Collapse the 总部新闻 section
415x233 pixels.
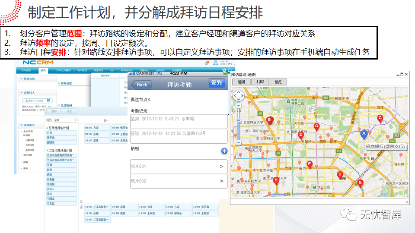(59, 105)
